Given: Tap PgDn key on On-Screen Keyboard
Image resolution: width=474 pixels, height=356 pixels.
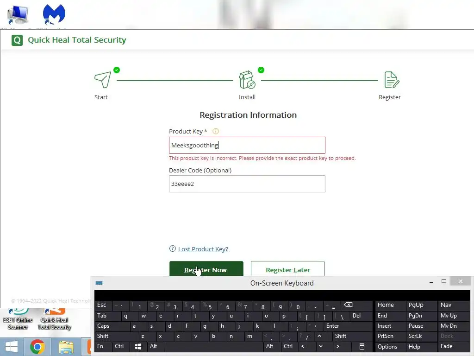Looking at the screenshot, I should 421,316.
